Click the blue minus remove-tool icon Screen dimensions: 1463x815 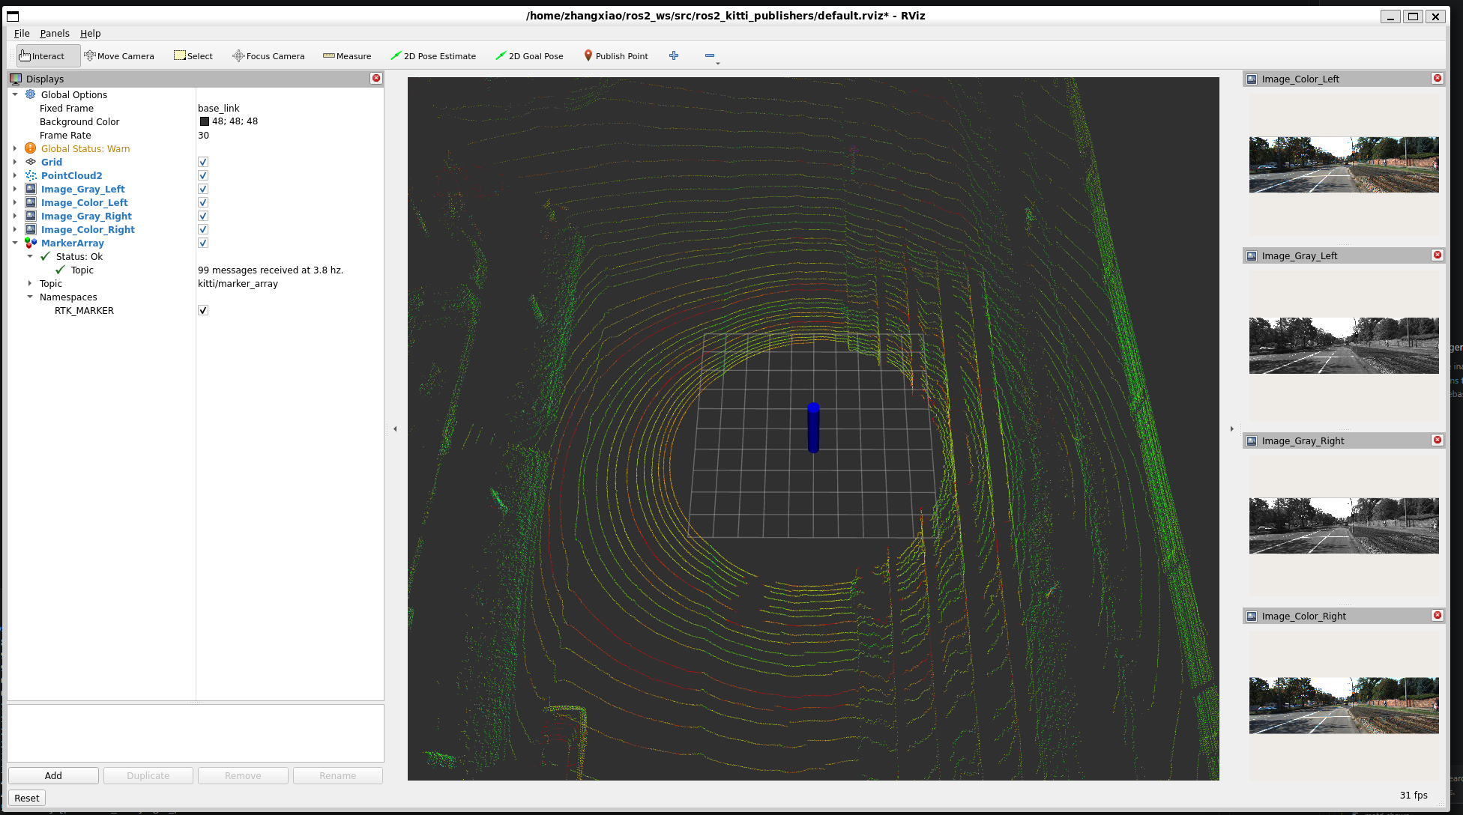[x=710, y=55]
